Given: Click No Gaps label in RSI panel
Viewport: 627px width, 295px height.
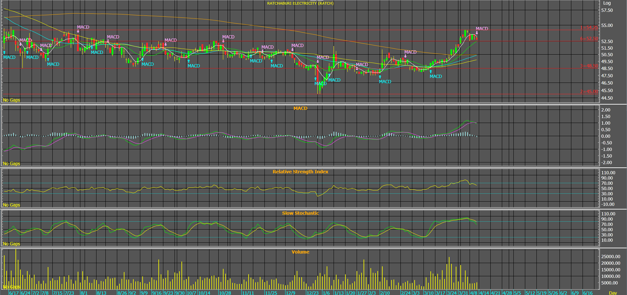Looking at the screenshot, I should click(x=12, y=205).
